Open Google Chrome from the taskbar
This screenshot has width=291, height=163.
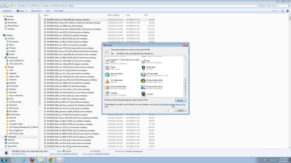51,160
